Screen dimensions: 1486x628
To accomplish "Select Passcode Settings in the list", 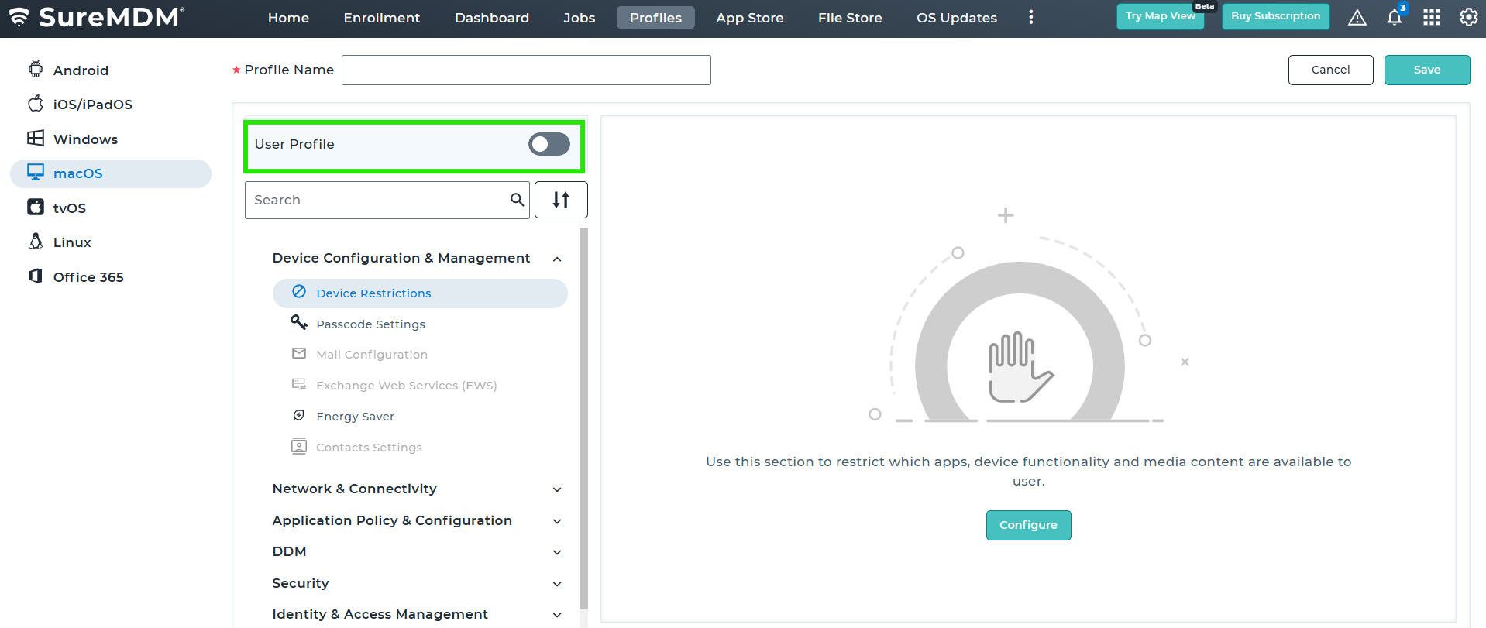I will point(370,324).
